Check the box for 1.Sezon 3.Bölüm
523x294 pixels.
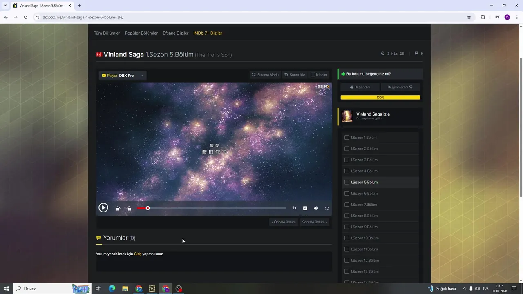(x=347, y=160)
